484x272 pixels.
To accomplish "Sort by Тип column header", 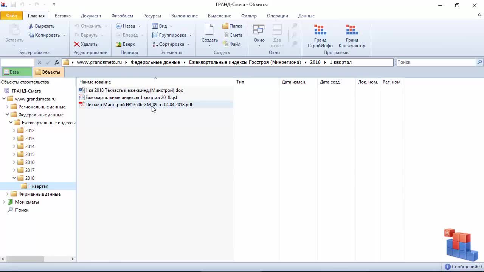I will tap(257, 82).
